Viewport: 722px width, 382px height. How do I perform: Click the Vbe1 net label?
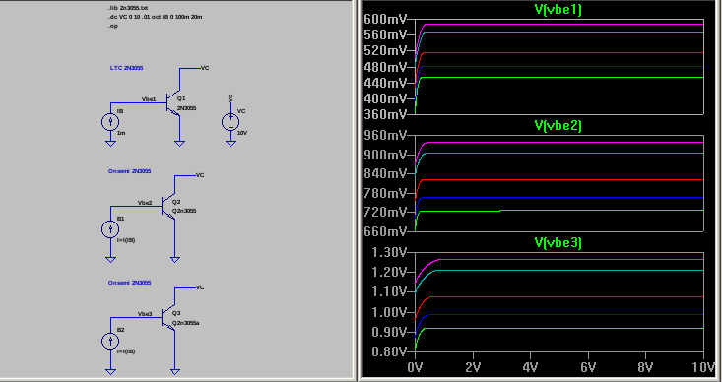point(149,99)
